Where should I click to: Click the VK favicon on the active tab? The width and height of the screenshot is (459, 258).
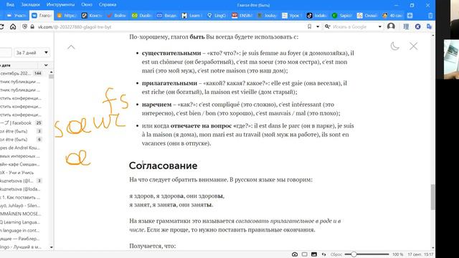(x=34, y=16)
